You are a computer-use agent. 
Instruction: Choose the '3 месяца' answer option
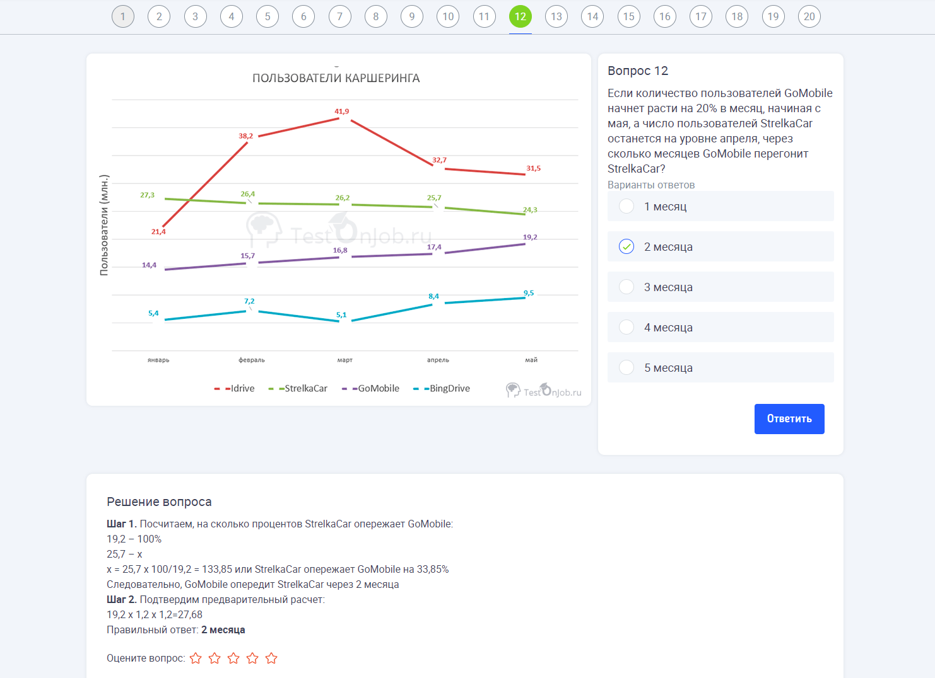[626, 287]
